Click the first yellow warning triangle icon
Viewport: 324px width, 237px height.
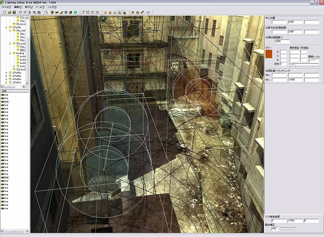(105, 12)
